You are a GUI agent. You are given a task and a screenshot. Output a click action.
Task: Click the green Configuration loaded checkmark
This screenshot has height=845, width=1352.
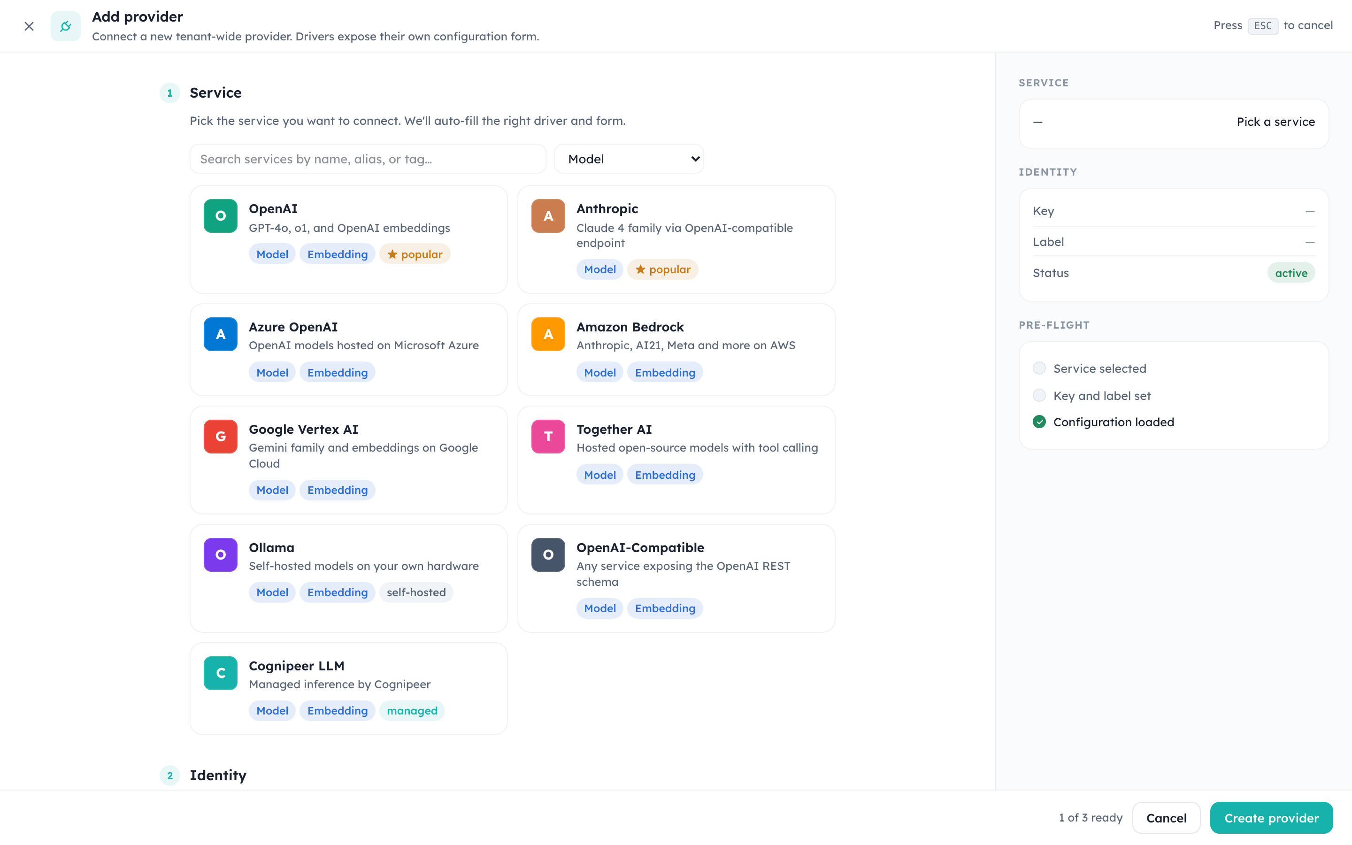click(1039, 422)
